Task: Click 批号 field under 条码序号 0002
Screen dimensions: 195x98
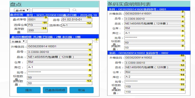Action: point(155,81)
